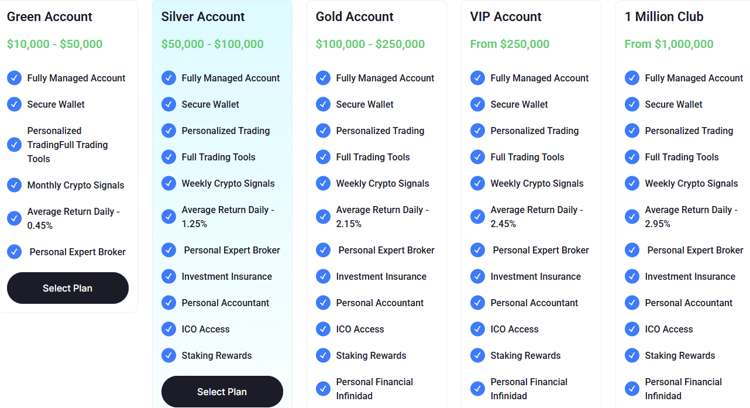The image size is (750, 408).
Task: Click the From $250,000 price text
Action: tap(510, 44)
